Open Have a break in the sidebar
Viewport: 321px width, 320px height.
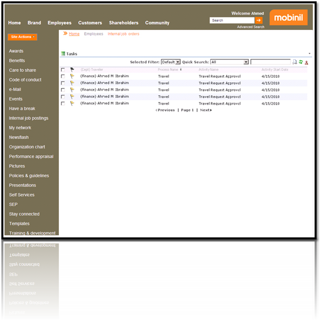(22, 109)
